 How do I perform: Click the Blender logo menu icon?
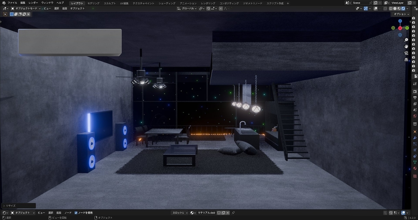click(3, 3)
